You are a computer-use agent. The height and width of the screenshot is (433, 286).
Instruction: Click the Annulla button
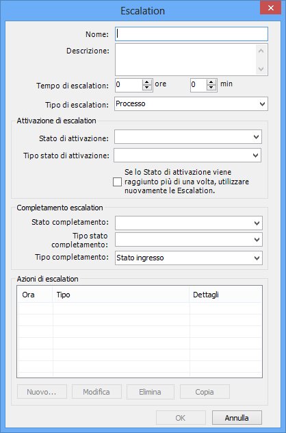pos(237,418)
